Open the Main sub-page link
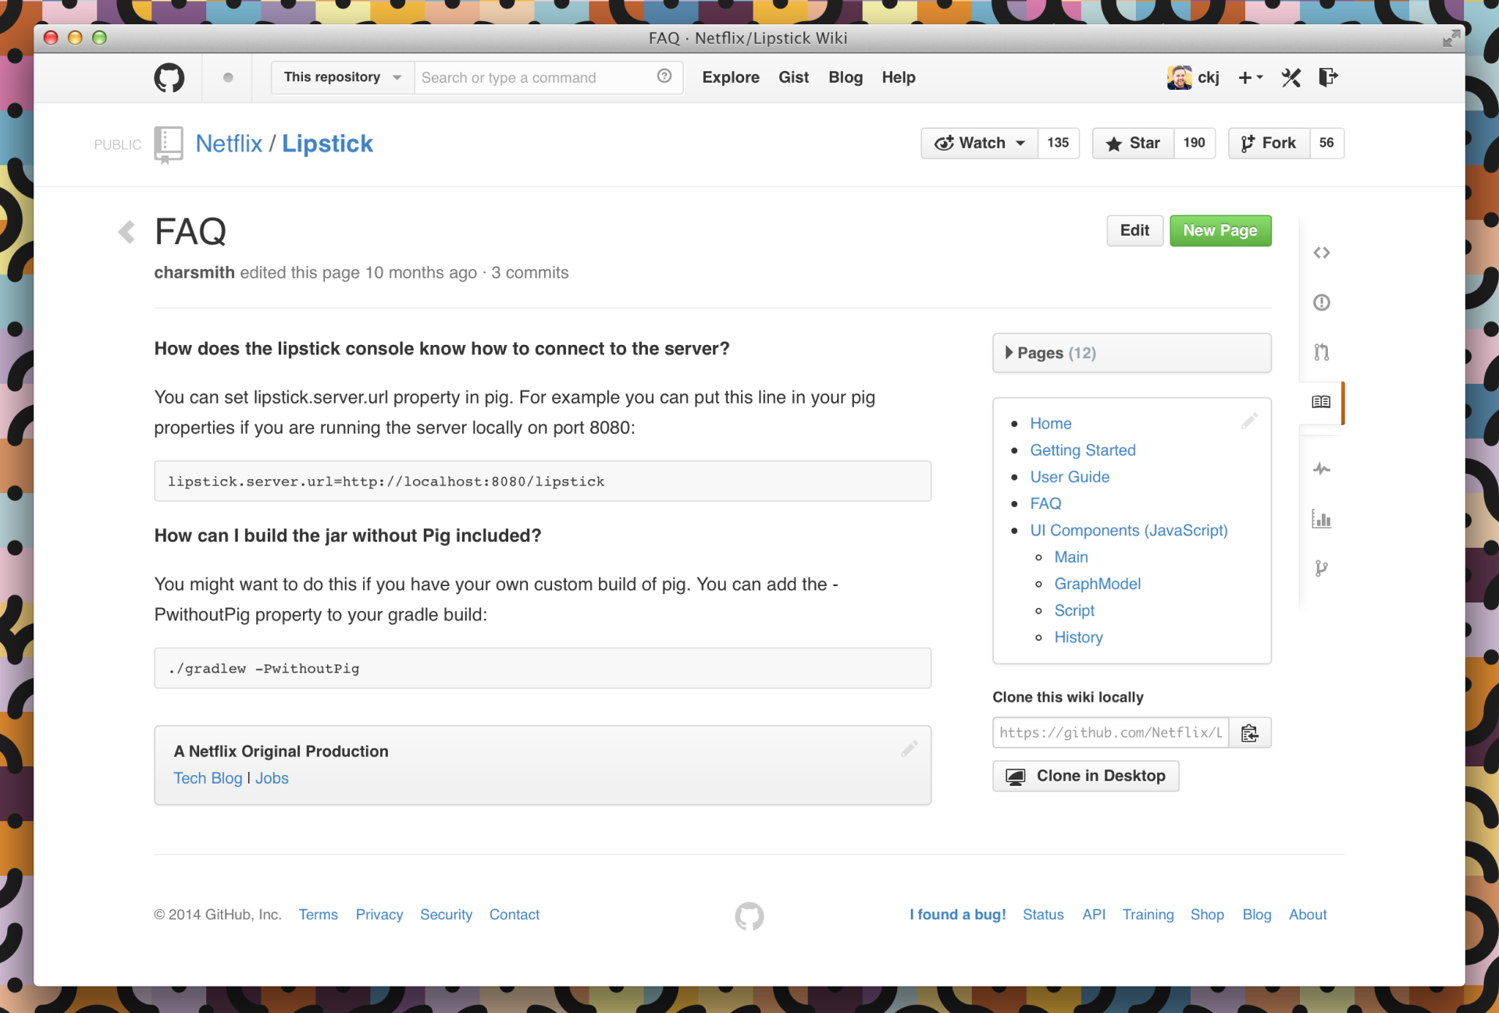This screenshot has height=1013, width=1499. click(1070, 556)
